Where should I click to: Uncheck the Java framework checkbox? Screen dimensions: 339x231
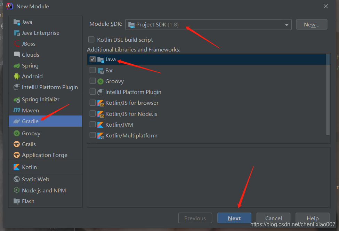pyautogui.click(x=92, y=59)
